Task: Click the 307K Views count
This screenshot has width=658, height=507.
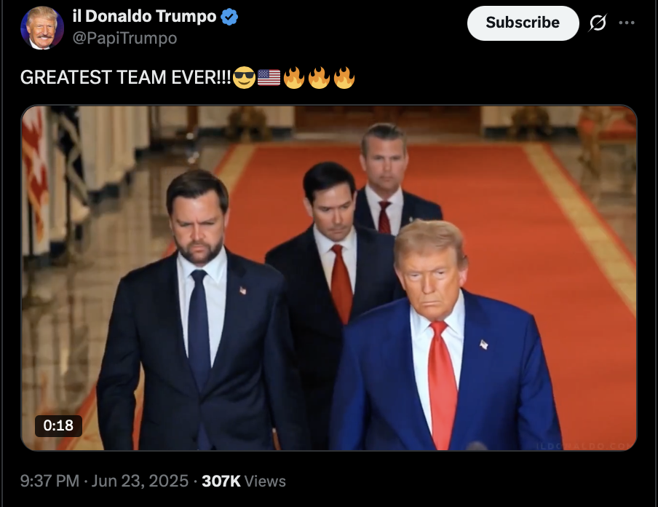Action: point(244,481)
